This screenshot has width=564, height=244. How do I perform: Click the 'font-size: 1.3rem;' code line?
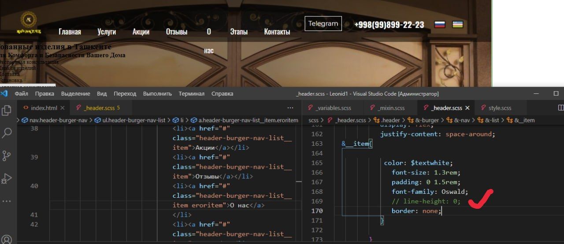tap(426, 173)
